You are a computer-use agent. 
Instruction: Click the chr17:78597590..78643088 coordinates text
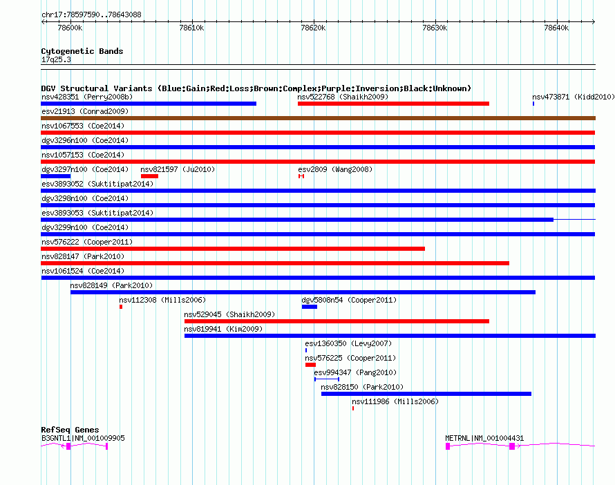[91, 15]
